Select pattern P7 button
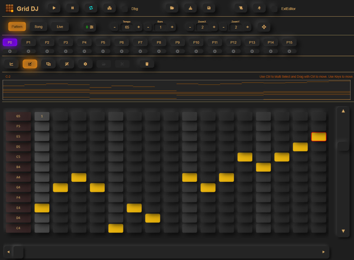 pos(140,43)
